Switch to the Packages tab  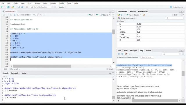(x=133, y=50)
